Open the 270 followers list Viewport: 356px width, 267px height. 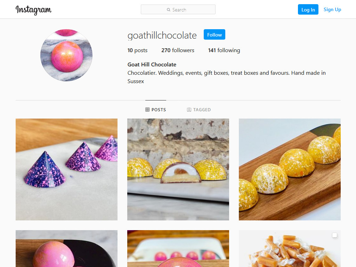(x=178, y=50)
